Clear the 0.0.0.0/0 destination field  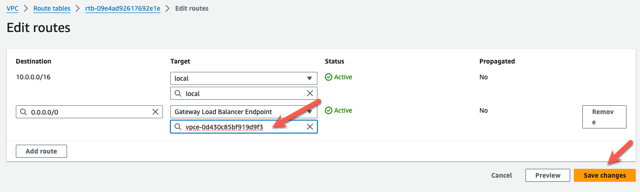click(x=156, y=112)
